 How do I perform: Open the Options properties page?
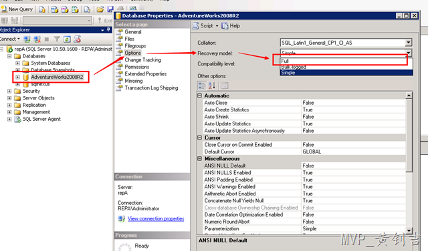click(132, 53)
